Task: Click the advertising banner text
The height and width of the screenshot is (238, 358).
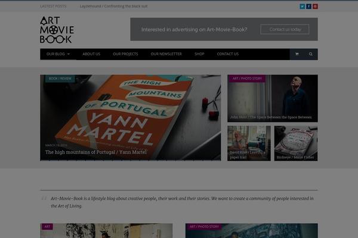Action: [x=194, y=30]
